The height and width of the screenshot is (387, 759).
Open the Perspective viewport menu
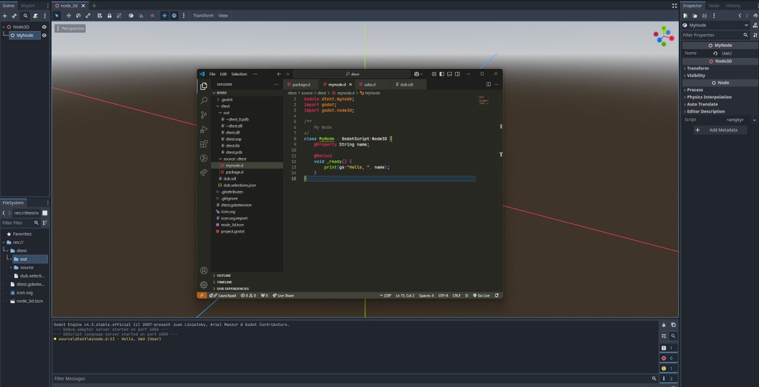pyautogui.click(x=70, y=28)
